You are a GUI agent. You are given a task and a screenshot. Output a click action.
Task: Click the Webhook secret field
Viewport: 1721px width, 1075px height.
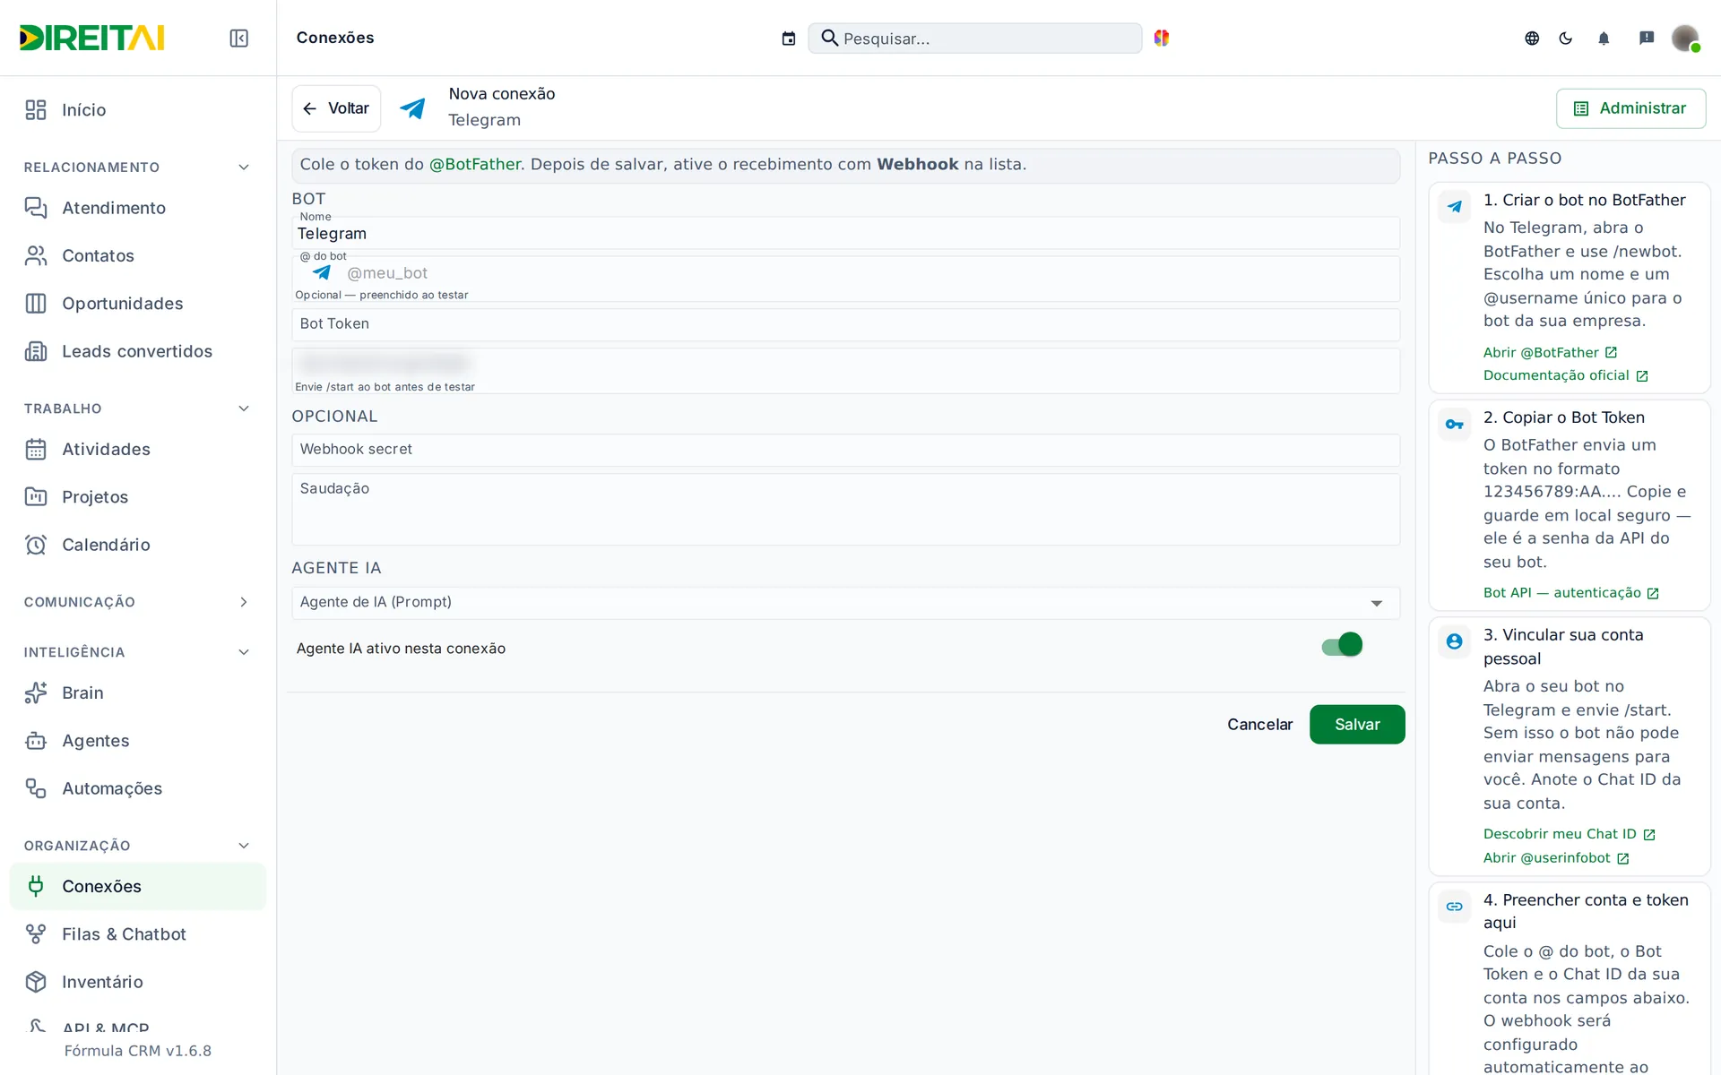[x=845, y=450]
